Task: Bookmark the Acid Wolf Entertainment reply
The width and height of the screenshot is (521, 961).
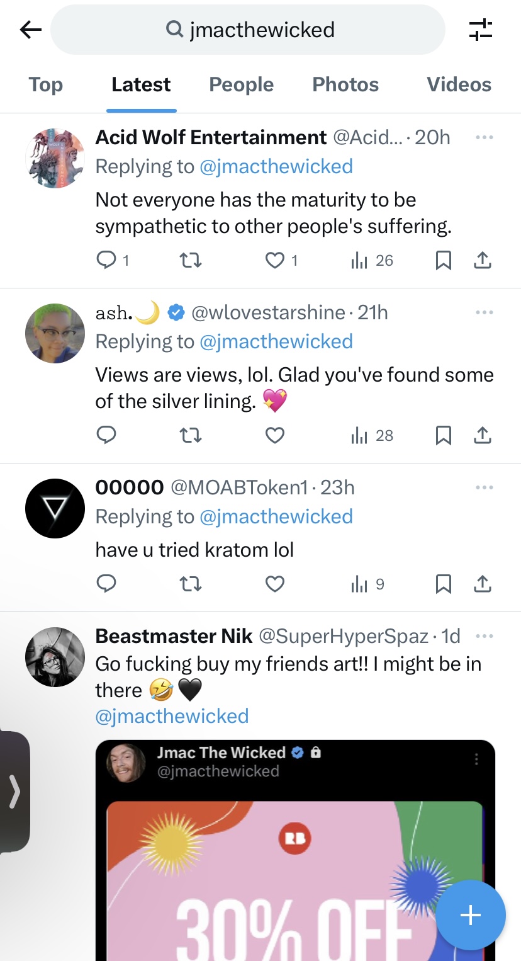Action: [444, 260]
